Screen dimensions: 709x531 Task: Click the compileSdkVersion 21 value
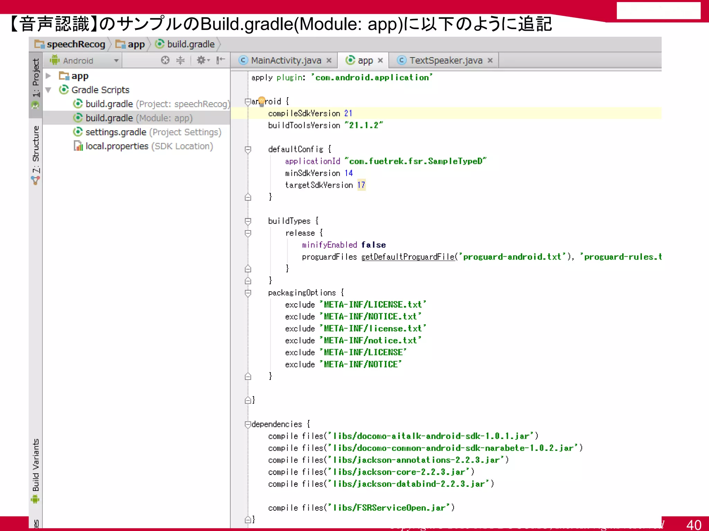[x=348, y=113]
